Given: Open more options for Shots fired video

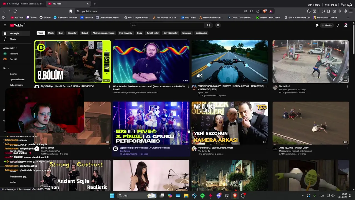Looking at the screenshot, I should point(348,87).
